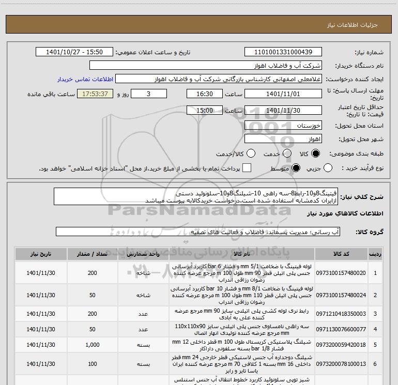Click product code 0971210418350003
Image resolution: width=398 pixels, height=385 pixels.
tap(341, 314)
